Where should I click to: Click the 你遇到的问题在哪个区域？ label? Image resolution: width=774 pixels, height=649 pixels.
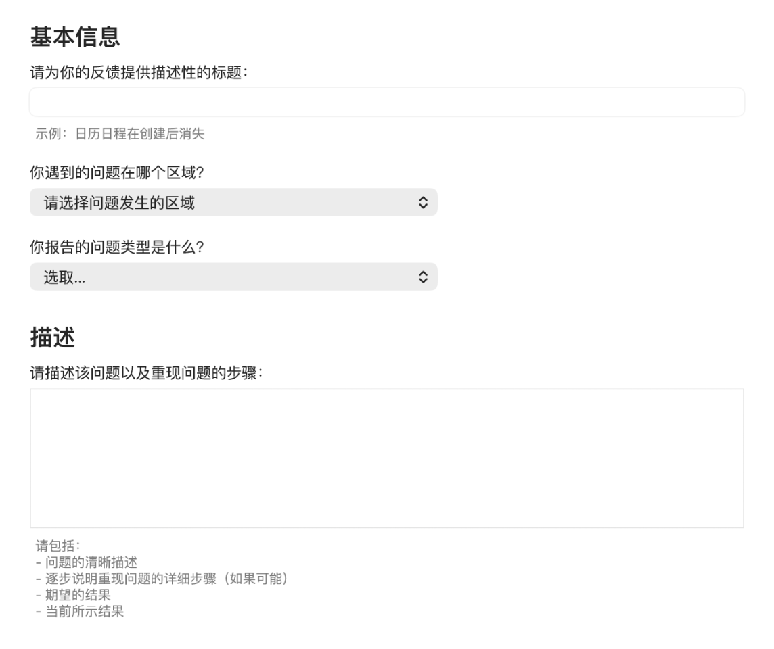[117, 172]
